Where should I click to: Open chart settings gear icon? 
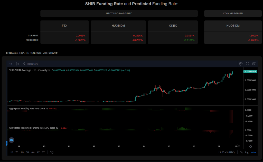pos(241,64)
